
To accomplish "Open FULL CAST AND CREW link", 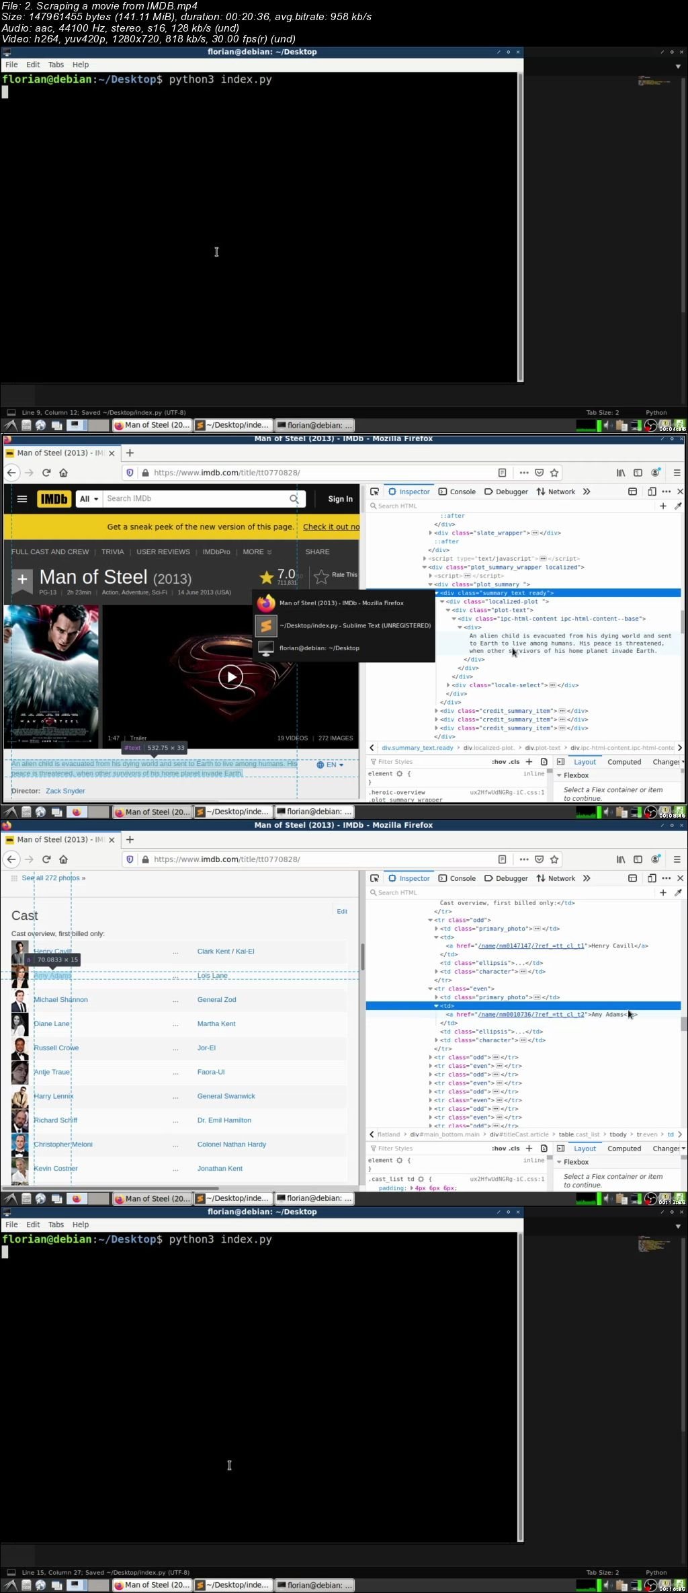I will tap(50, 552).
